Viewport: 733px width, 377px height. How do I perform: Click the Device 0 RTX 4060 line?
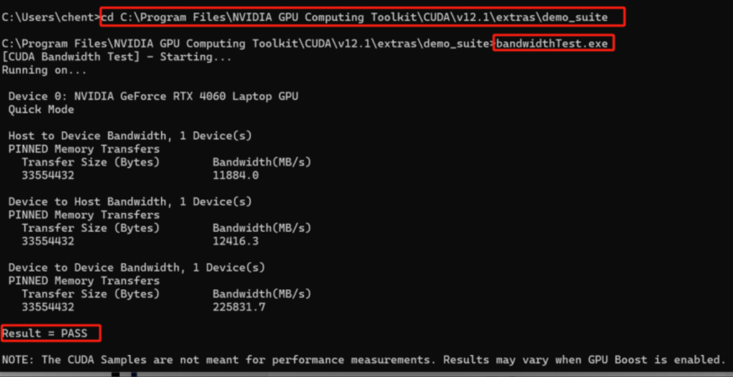coord(153,96)
